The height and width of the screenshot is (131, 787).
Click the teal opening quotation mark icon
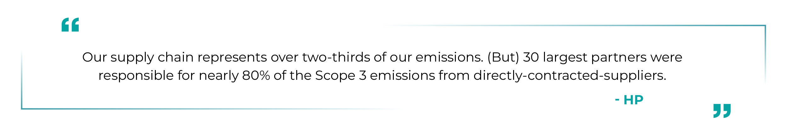tap(70, 25)
